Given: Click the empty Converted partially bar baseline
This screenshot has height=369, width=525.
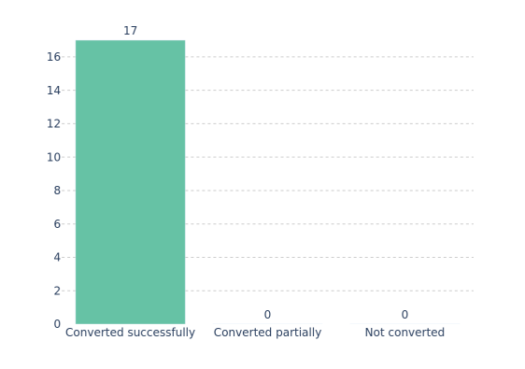Looking at the screenshot, I should 267,324.
